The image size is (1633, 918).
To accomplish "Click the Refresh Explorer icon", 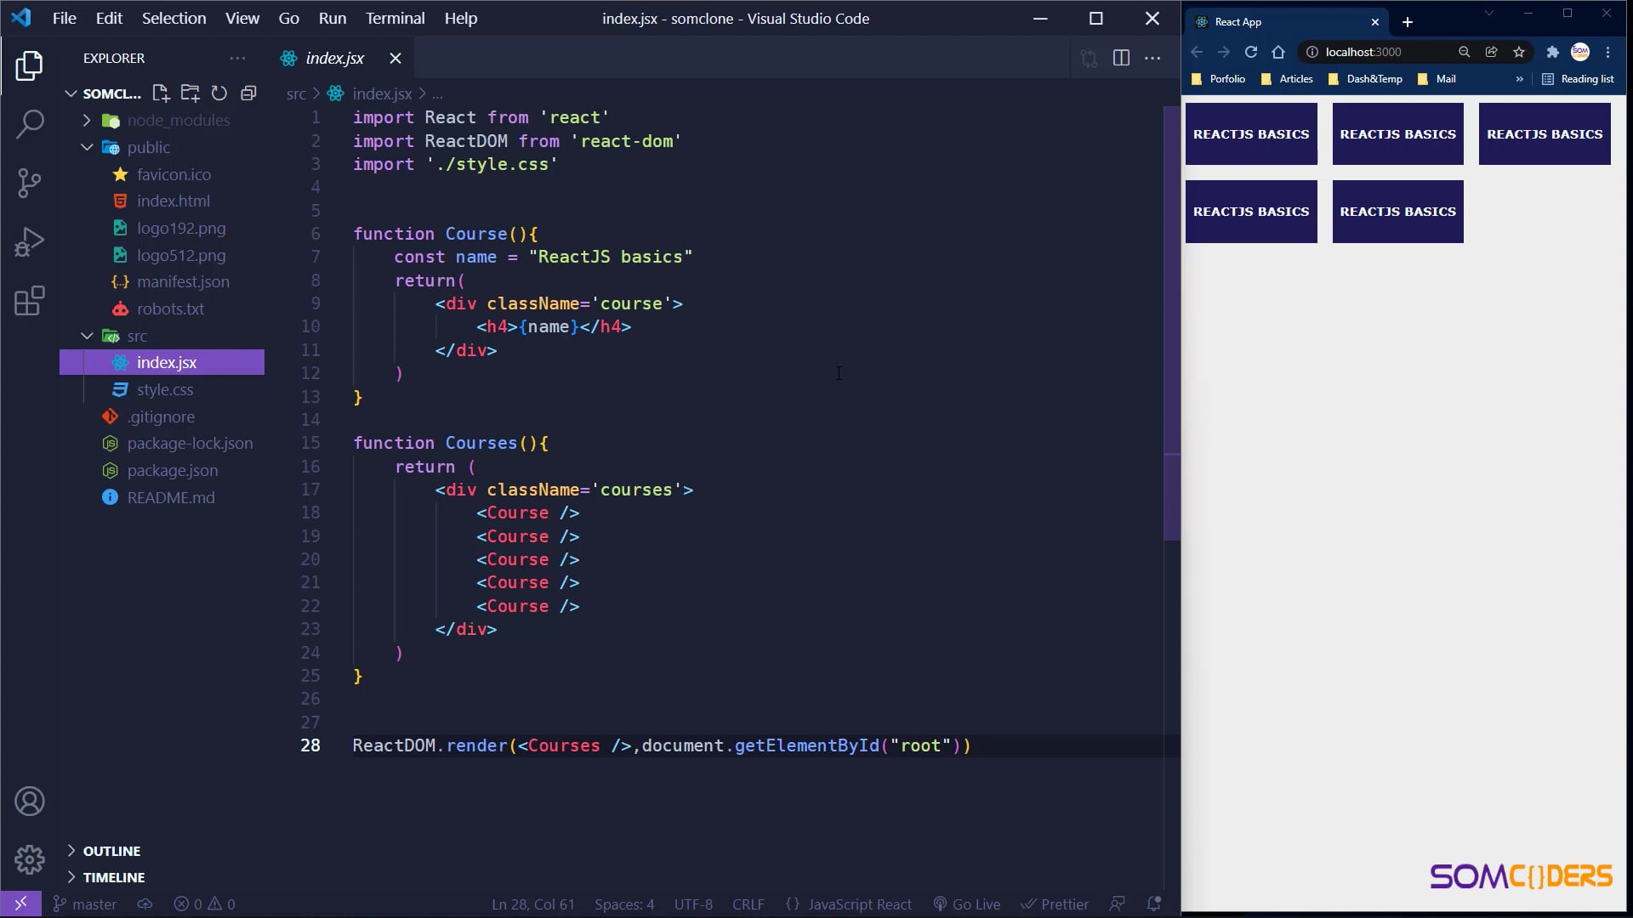I will (x=219, y=93).
